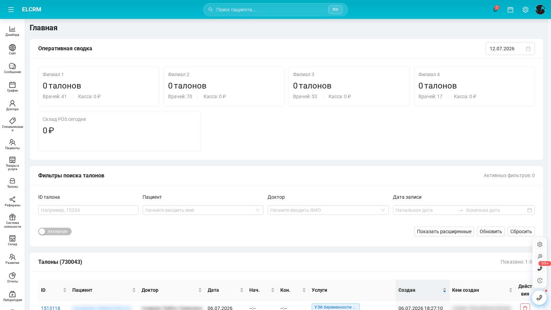Viewport: 551px width, 310px height.
Task: Click the ELCRM logo
Action: click(32, 10)
